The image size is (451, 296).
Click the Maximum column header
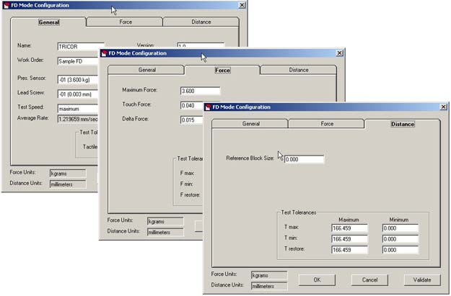(x=349, y=220)
